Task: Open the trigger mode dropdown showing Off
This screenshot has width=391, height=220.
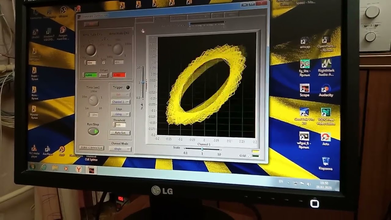Action: click(120, 95)
